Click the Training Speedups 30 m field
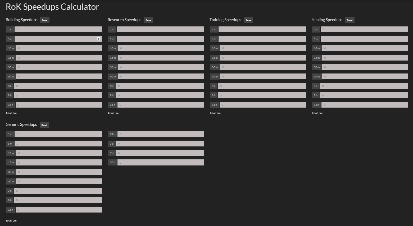Image resolution: width=413 pixels, height=226 pixels. coord(263,67)
